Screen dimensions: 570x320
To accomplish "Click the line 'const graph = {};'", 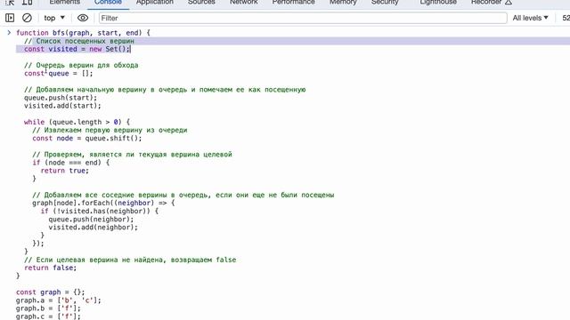I will pyautogui.click(x=50, y=292).
